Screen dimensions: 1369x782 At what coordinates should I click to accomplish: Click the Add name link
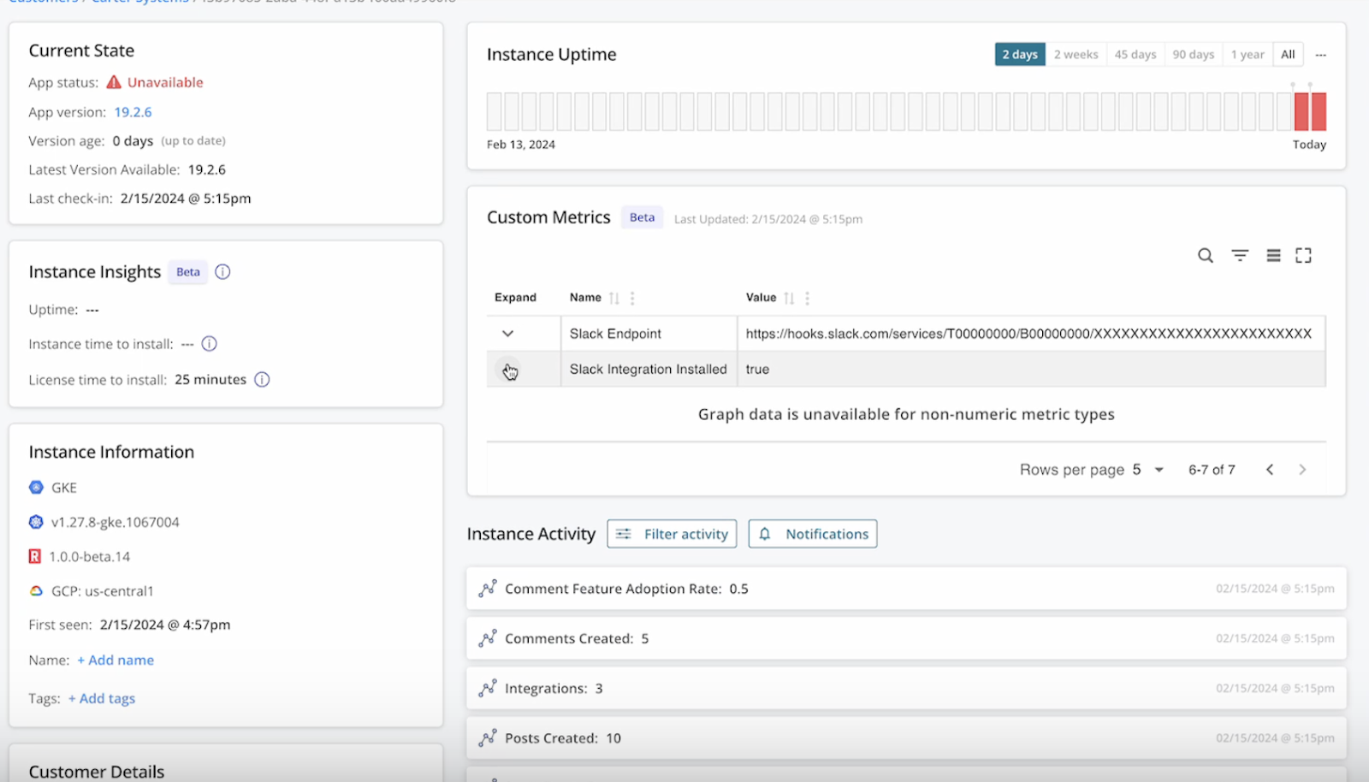[116, 660]
